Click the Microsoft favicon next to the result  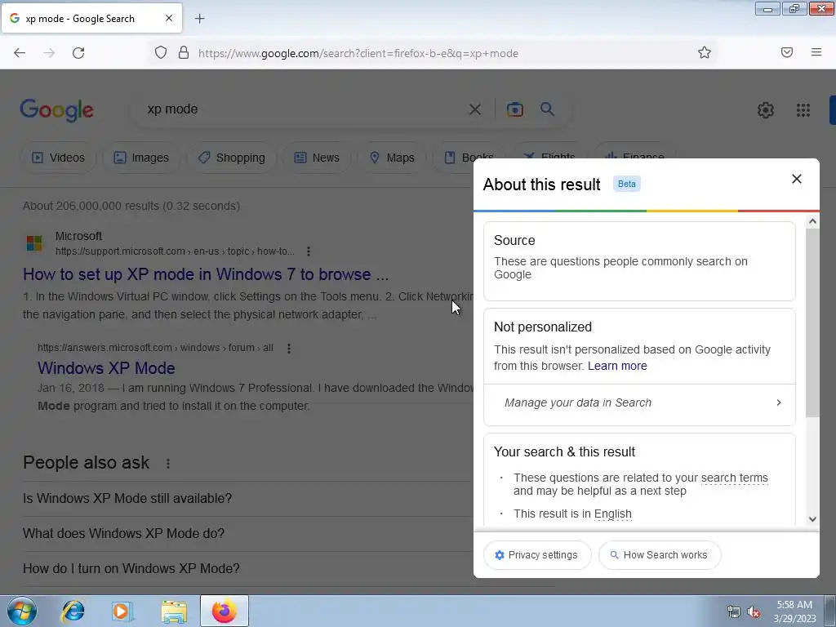pyautogui.click(x=34, y=243)
